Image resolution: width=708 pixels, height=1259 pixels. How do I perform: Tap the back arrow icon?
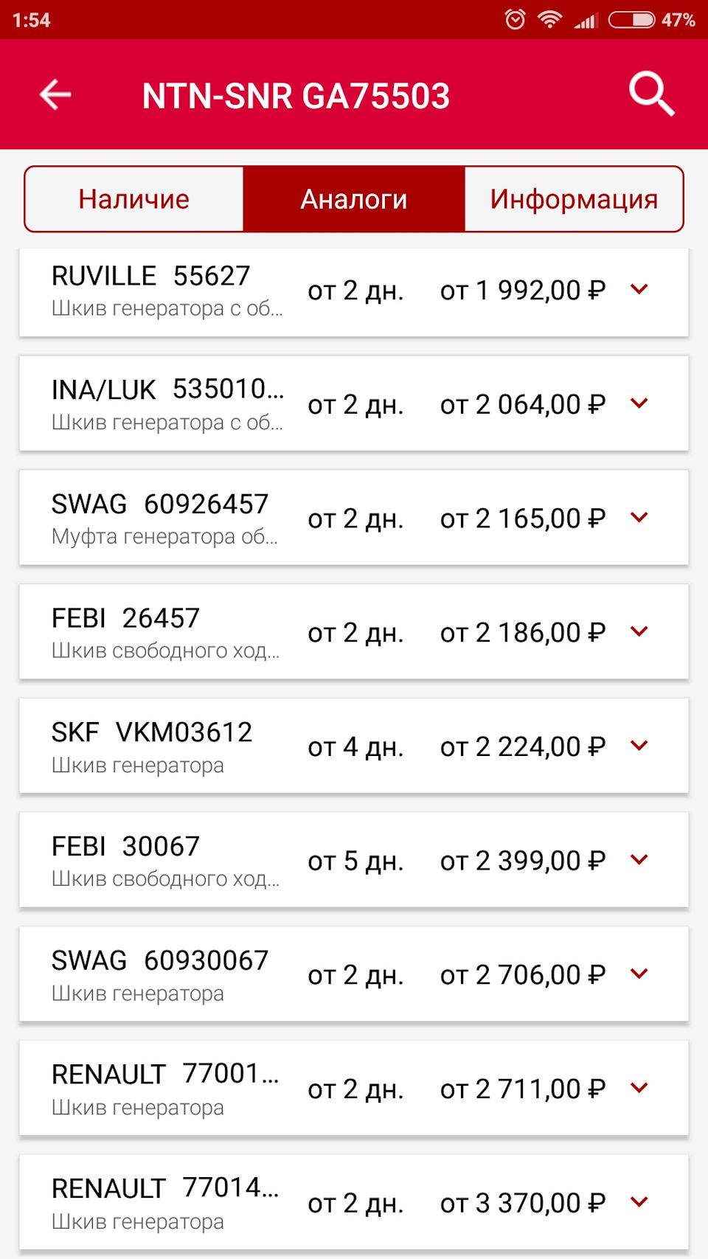55,95
